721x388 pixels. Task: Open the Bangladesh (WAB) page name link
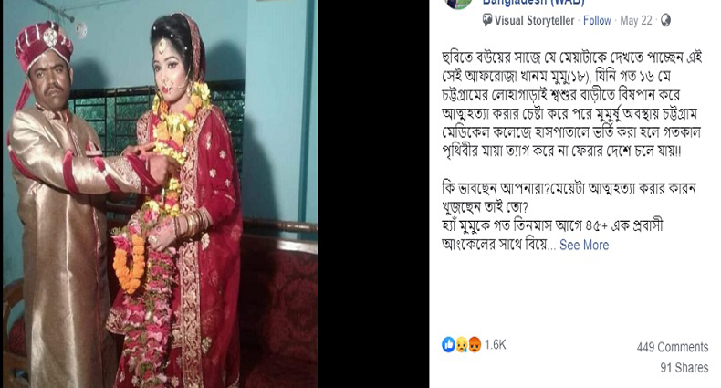[533, 3]
